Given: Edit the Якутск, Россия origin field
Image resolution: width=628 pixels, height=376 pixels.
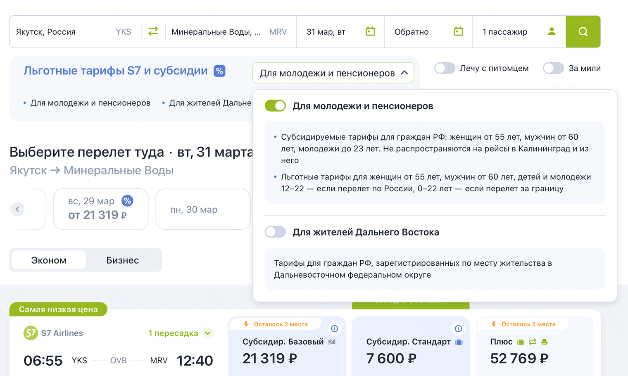Looking at the screenshot, I should 62,32.
